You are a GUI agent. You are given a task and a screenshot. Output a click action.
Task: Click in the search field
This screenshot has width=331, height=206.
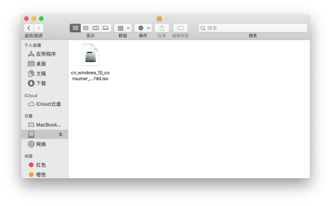253,28
